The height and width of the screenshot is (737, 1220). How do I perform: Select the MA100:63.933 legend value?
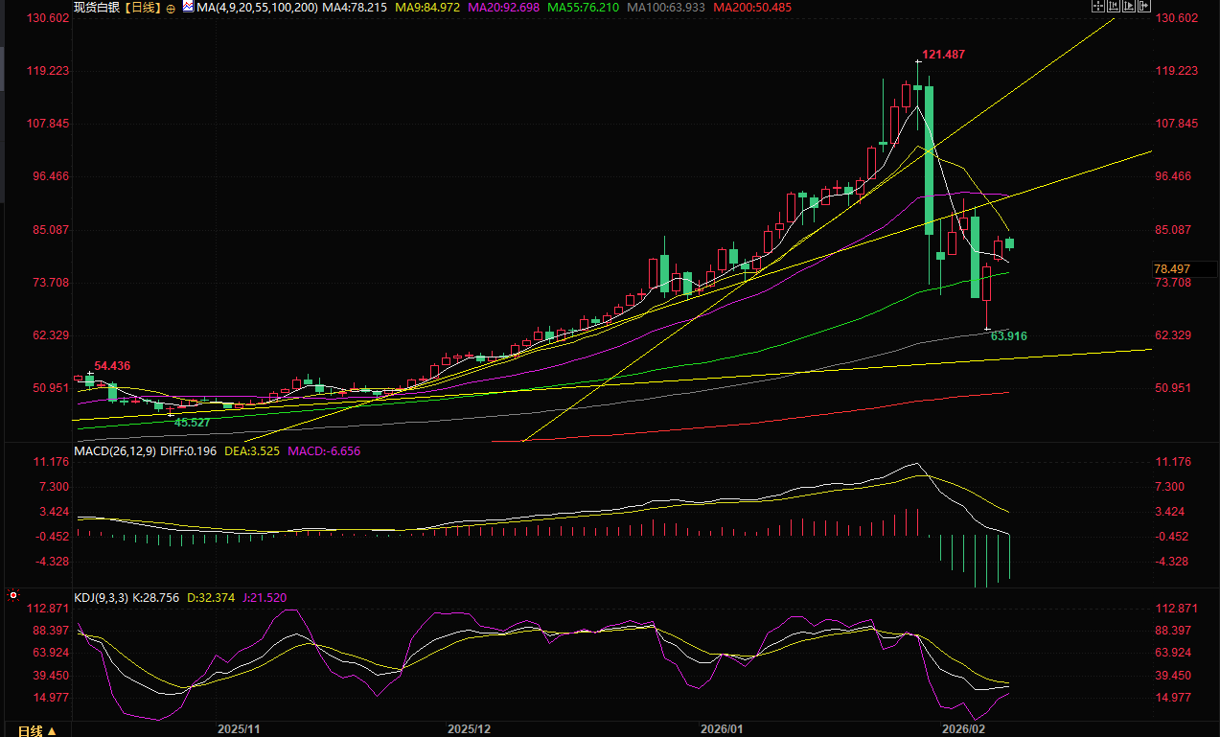coord(667,8)
